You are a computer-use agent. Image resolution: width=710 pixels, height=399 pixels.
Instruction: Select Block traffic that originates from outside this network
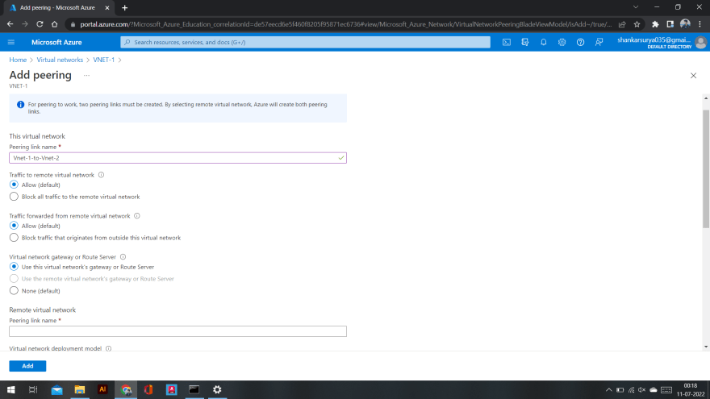pos(14,238)
